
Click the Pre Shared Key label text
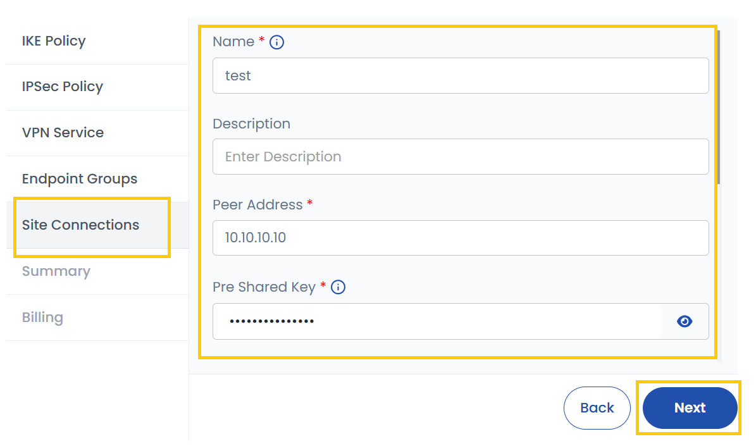click(x=264, y=287)
